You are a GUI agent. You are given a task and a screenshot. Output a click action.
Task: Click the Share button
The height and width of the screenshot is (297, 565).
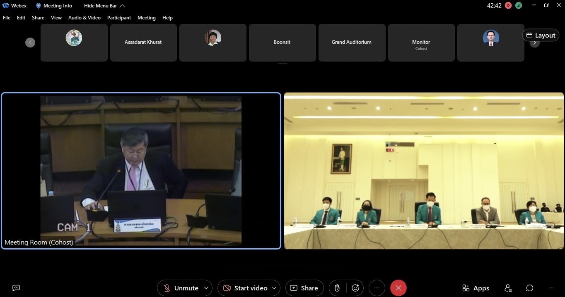[304, 288]
